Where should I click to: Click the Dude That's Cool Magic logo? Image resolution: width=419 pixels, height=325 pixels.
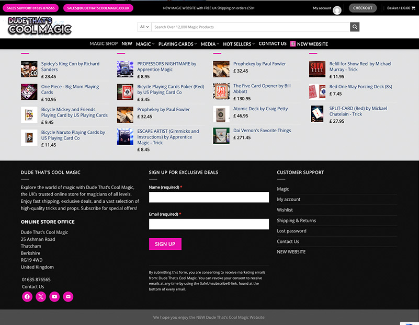point(40,26)
